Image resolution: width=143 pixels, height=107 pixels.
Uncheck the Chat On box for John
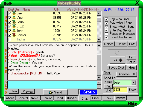click(x=10, y=31)
